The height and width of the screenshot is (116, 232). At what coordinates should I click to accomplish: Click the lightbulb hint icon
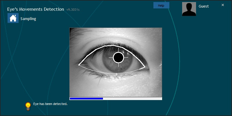click(28, 106)
